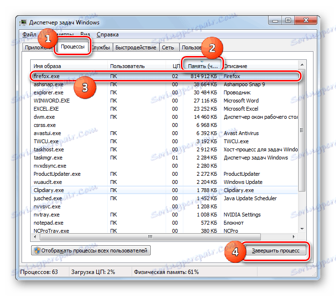Screen dimensions: 336x296
Task: Select the Clipdiary.exe process name
Action: coord(49,190)
